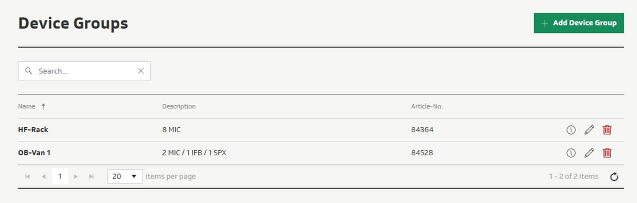Click the Add Device Group button
Image resolution: width=637 pixels, height=203 pixels.
(x=579, y=23)
